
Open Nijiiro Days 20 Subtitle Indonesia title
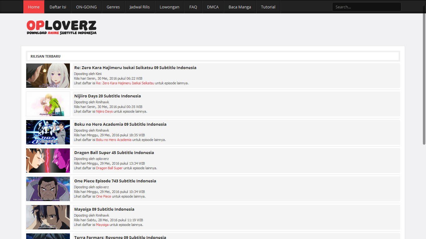click(108, 96)
